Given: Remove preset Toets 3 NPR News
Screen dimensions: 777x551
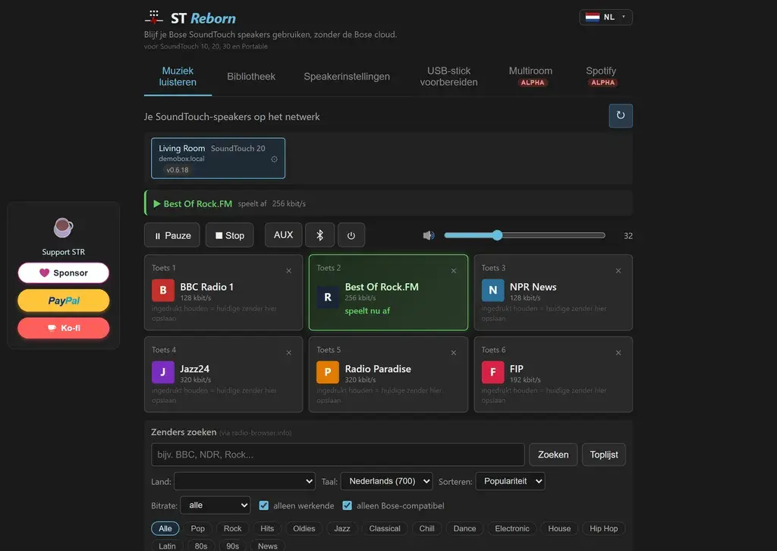Looking at the screenshot, I should pyautogui.click(x=618, y=270).
